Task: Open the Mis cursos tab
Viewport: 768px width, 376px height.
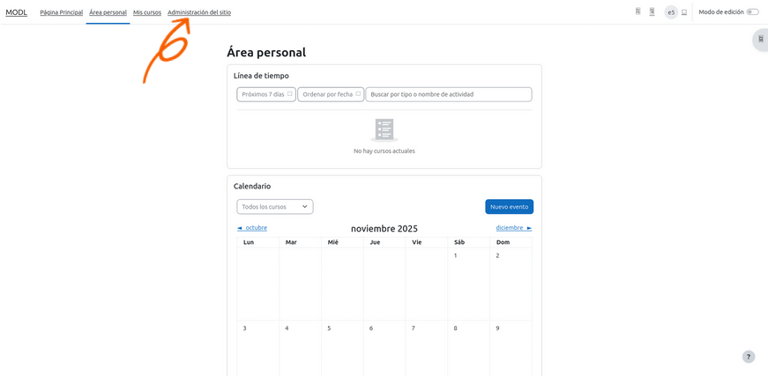Action: [147, 12]
